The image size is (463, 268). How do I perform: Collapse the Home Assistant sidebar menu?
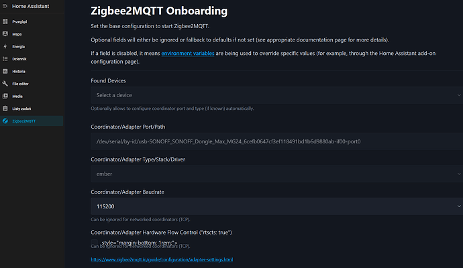coord(6,7)
